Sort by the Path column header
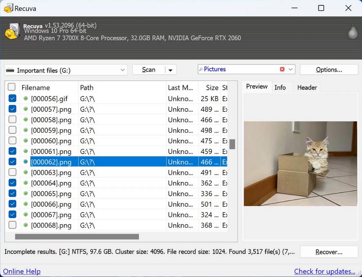This screenshot has width=362, height=277. [122, 87]
